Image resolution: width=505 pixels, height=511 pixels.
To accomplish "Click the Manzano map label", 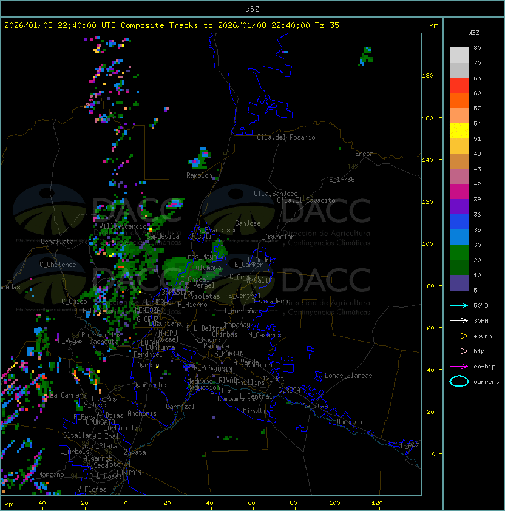I will click(51, 475).
